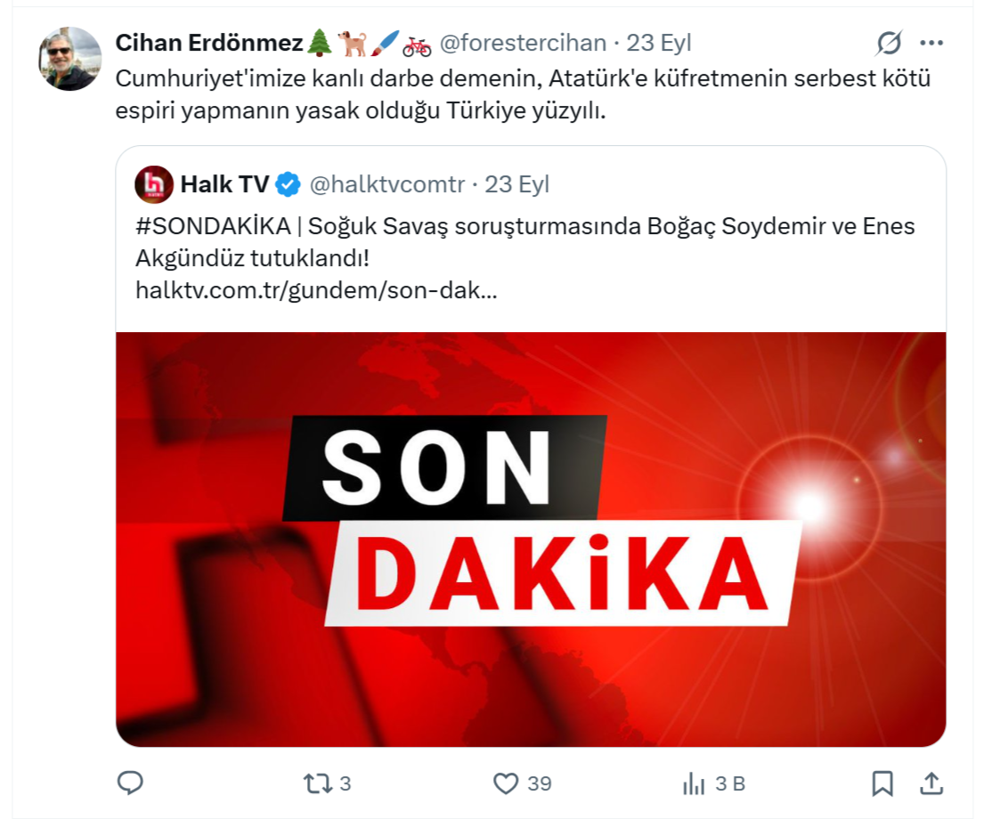Open the 23 Eyl timestamp of main tweet
Image resolution: width=992 pixels, height=819 pixels.
pyautogui.click(x=659, y=43)
